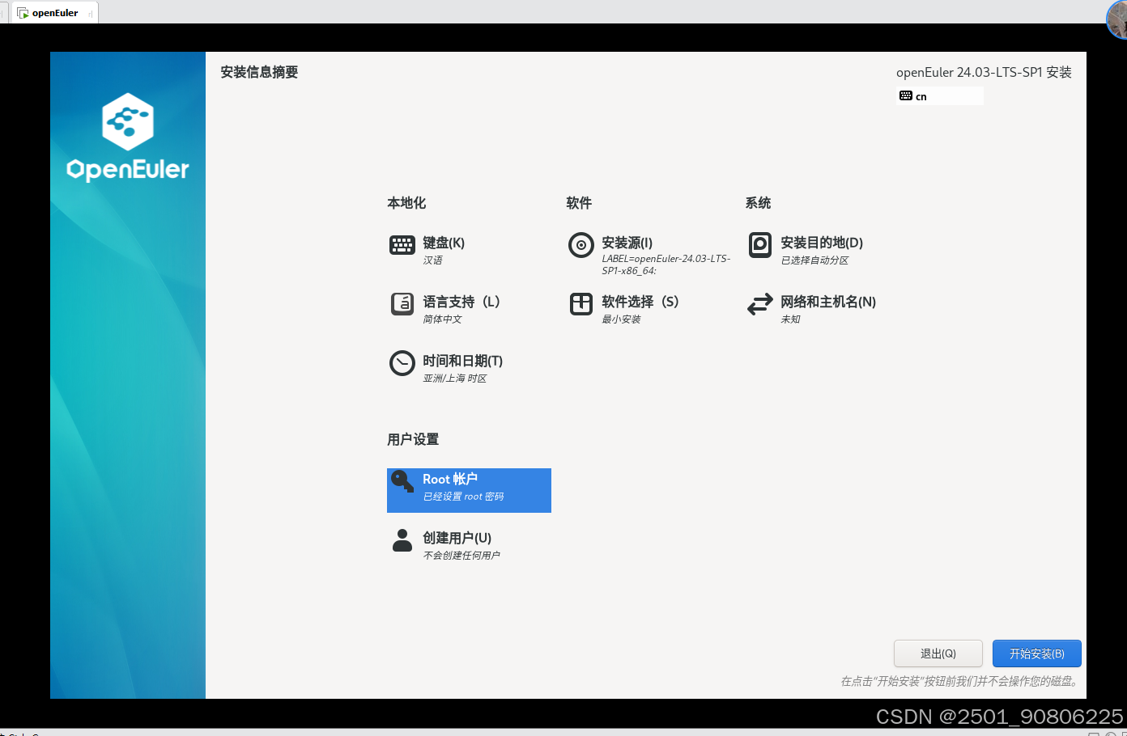Open the software selection package icon
Viewport: 1127px width, 736px height.
[x=581, y=304]
